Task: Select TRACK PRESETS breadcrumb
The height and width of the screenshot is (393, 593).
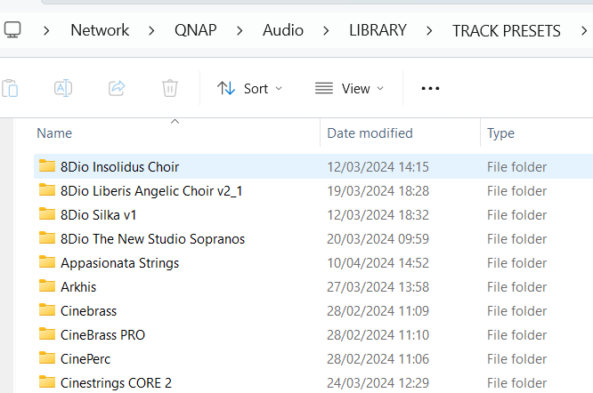Action: coord(507,30)
